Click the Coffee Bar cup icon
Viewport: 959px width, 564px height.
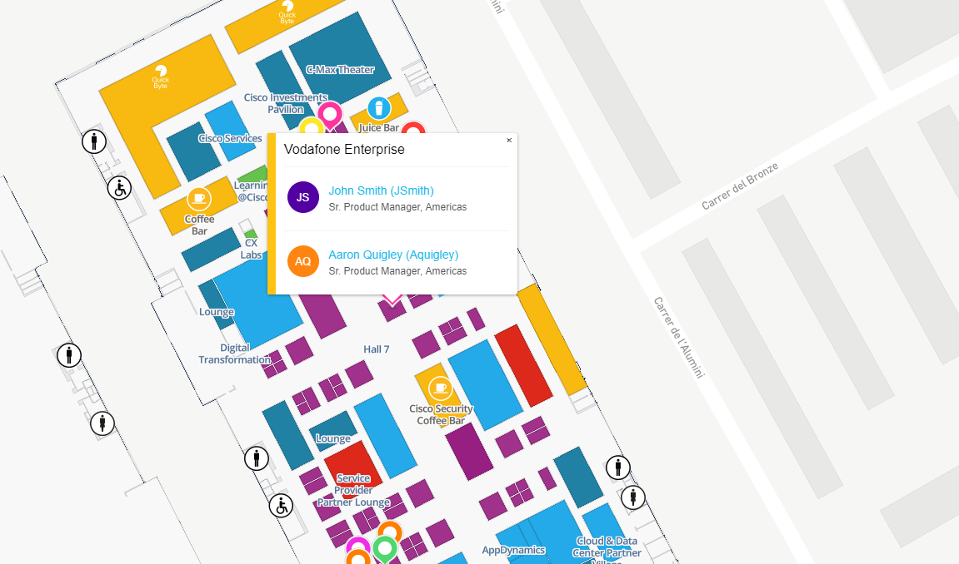[199, 198]
